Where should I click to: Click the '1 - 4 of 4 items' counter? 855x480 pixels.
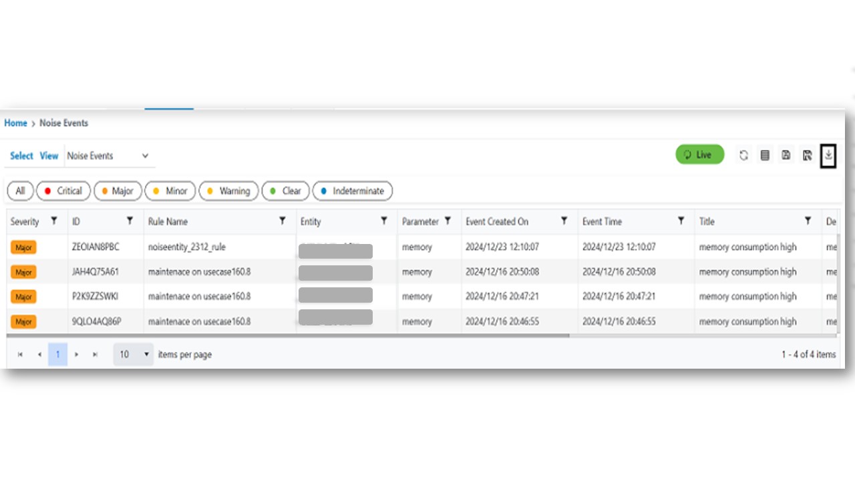coord(808,355)
